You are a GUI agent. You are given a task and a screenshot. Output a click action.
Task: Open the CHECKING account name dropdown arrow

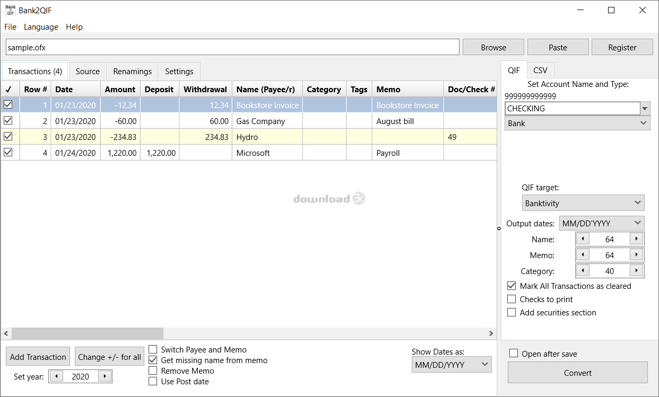(645, 108)
